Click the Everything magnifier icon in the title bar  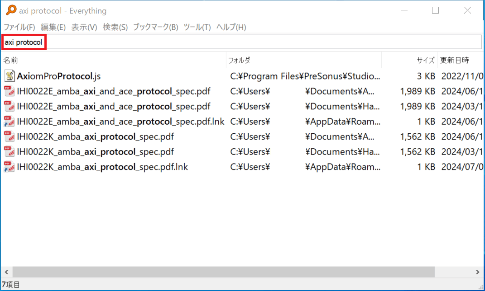pos(10,10)
